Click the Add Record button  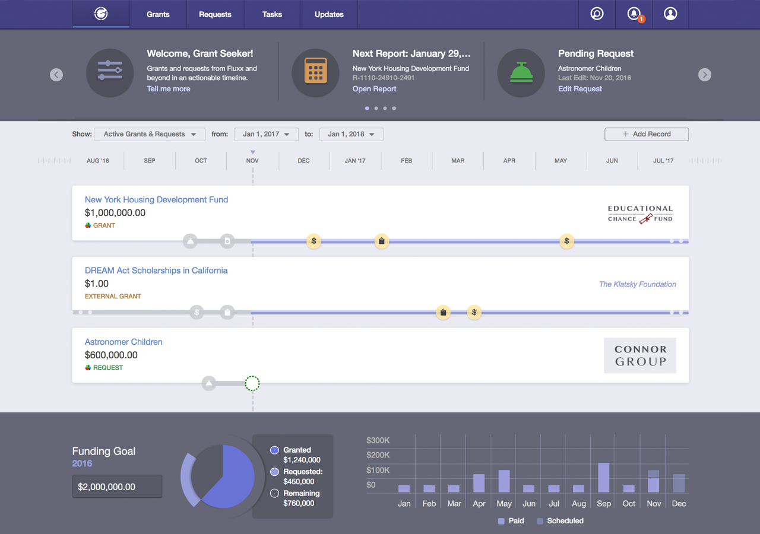[x=646, y=134]
